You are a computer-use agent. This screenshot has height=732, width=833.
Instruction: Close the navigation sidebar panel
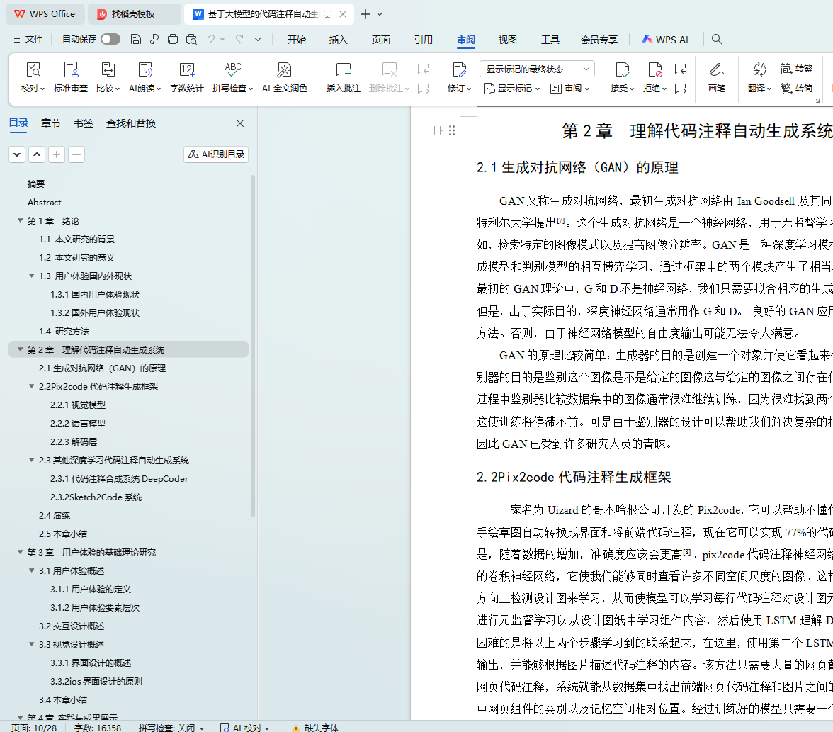coord(240,123)
